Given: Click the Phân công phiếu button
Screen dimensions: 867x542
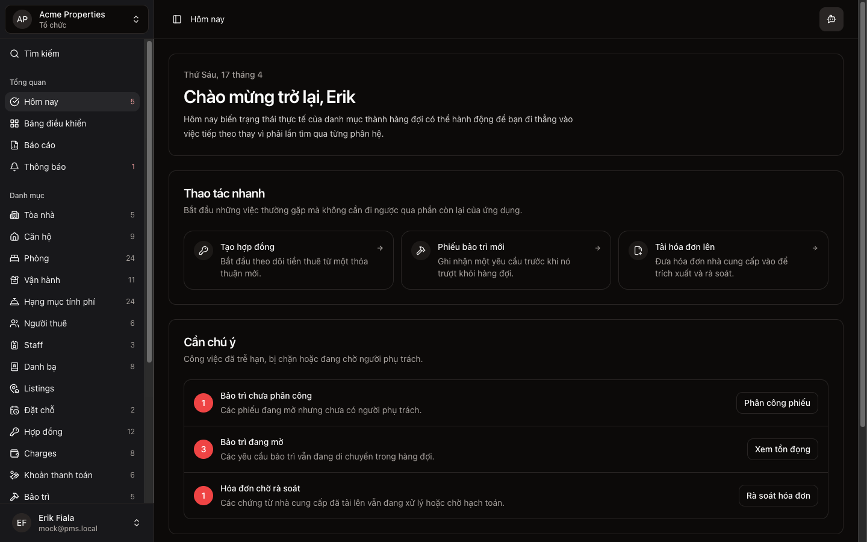Looking at the screenshot, I should click(x=777, y=403).
